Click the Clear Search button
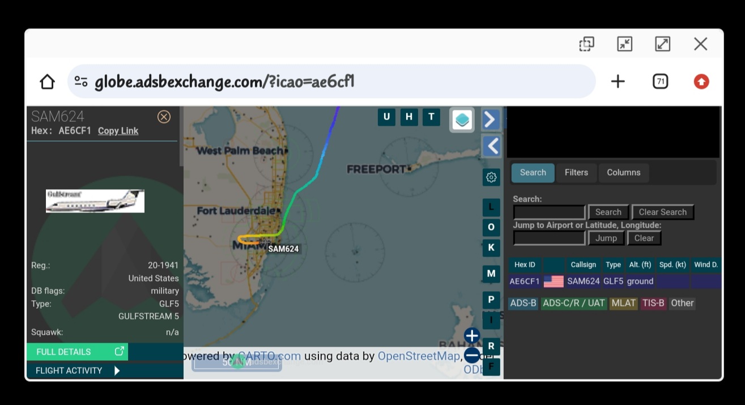The width and height of the screenshot is (745, 405). (x=663, y=212)
